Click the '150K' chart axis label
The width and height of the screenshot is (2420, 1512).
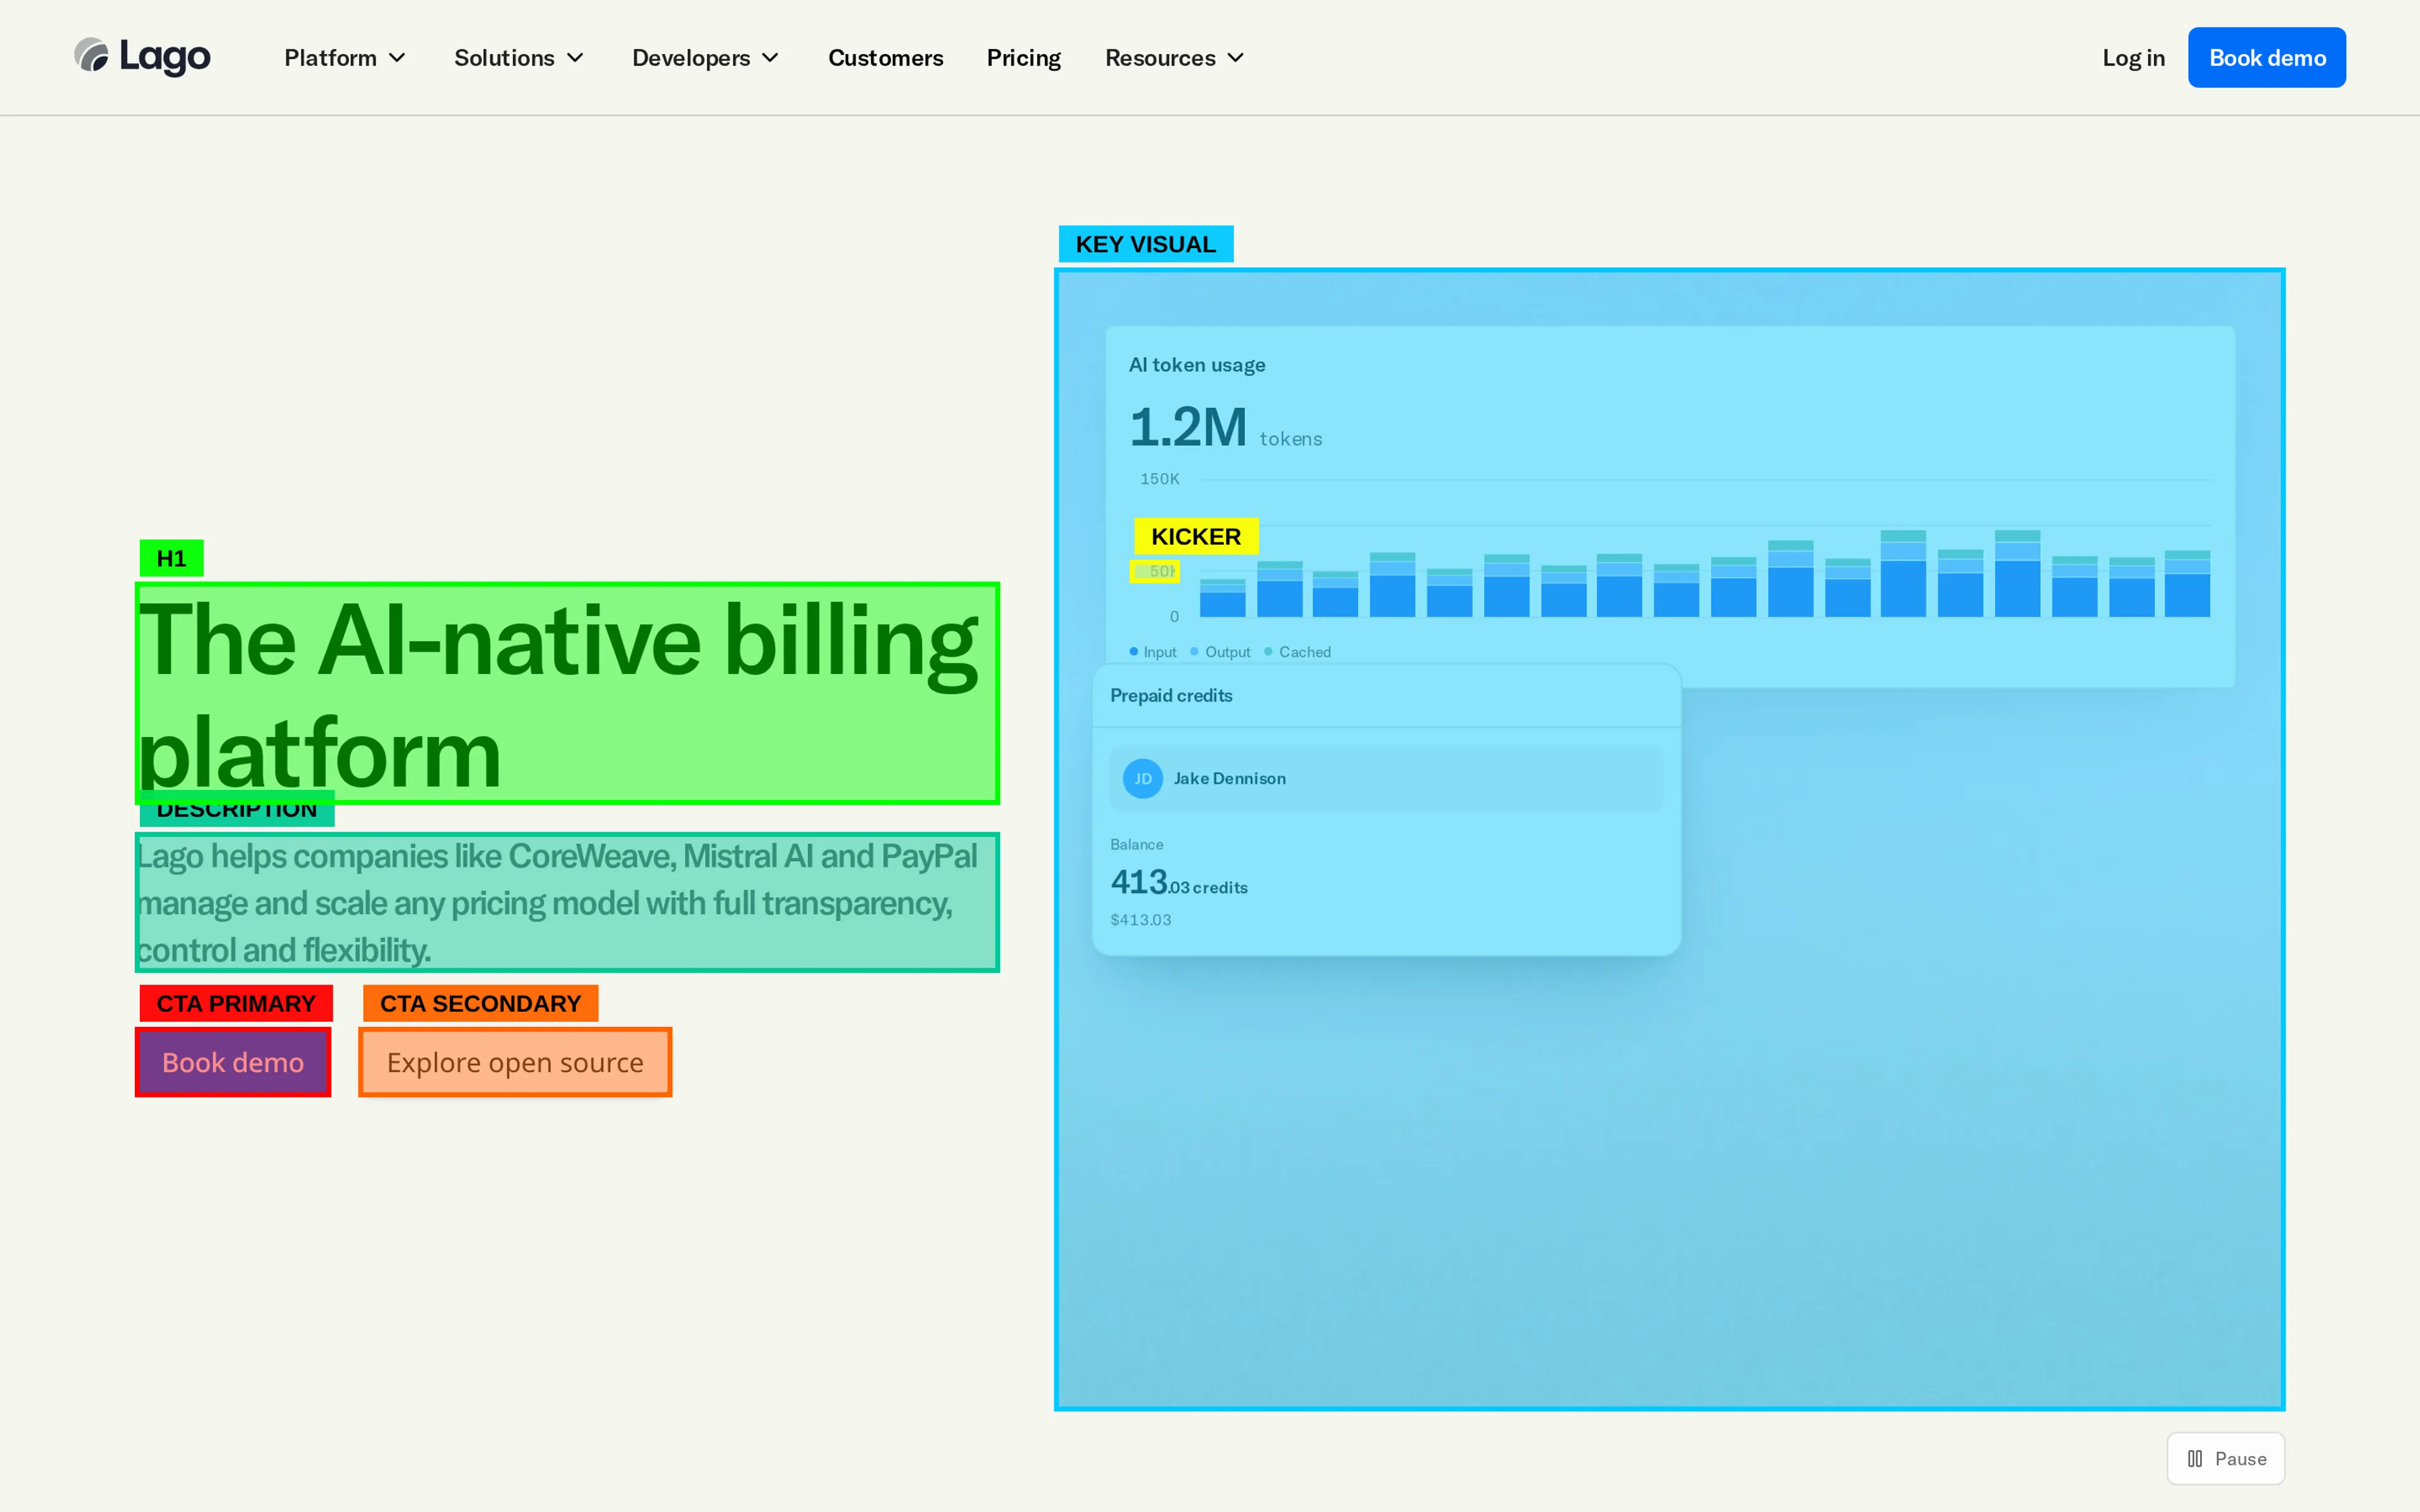coord(1160,479)
